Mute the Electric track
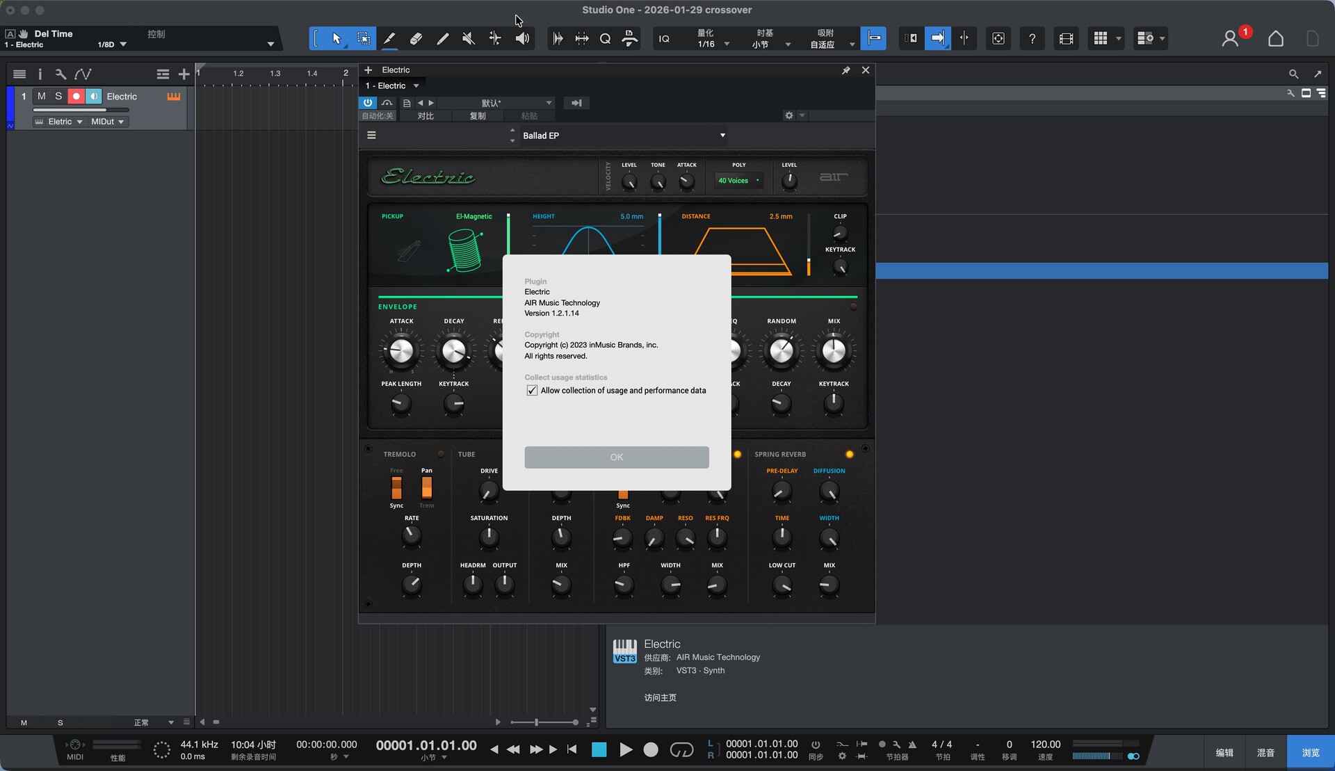 pos(42,96)
